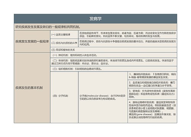The width and height of the screenshot is (191, 137).
Task: Select the row (三) 局部和整体的关系
Action: (x=113, y=50)
